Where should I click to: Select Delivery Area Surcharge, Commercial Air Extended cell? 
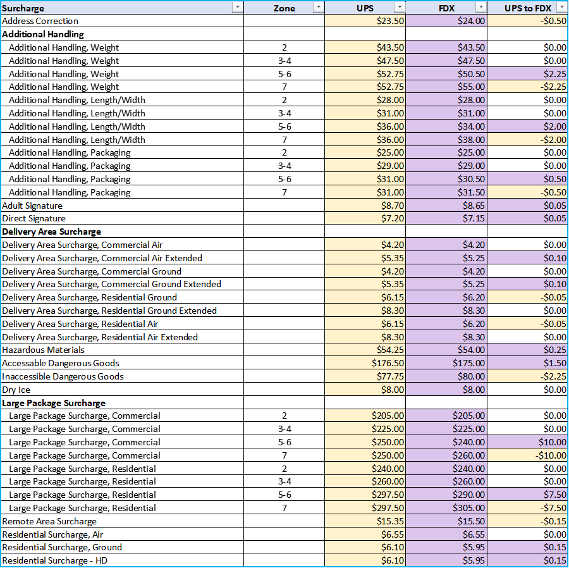coord(122,258)
